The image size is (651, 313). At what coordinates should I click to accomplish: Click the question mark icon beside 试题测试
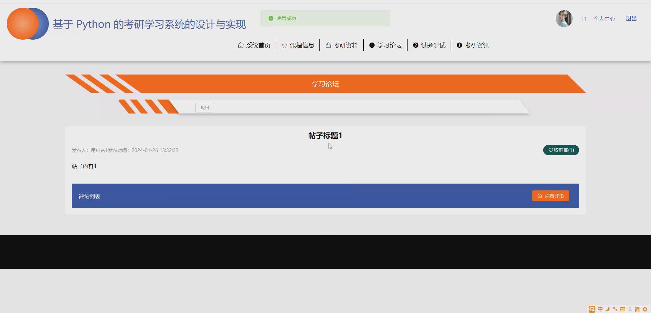tap(416, 45)
